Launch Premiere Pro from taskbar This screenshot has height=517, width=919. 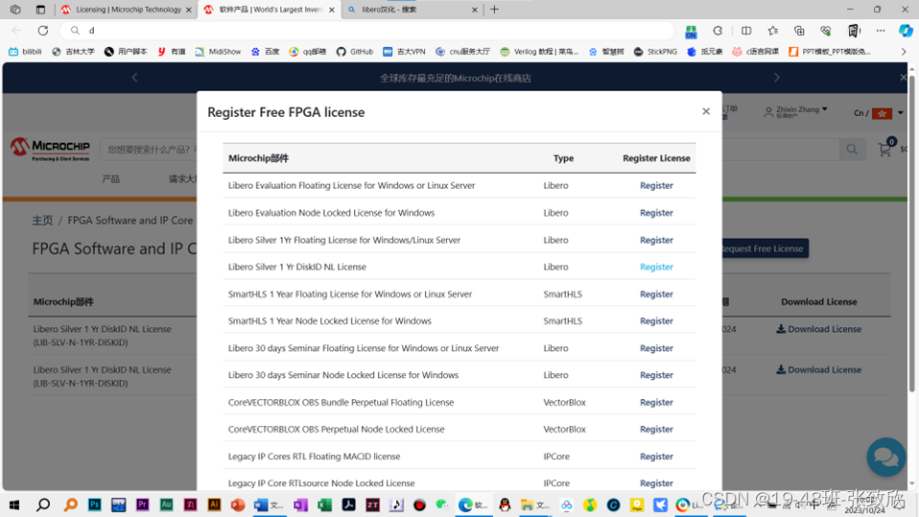(142, 505)
